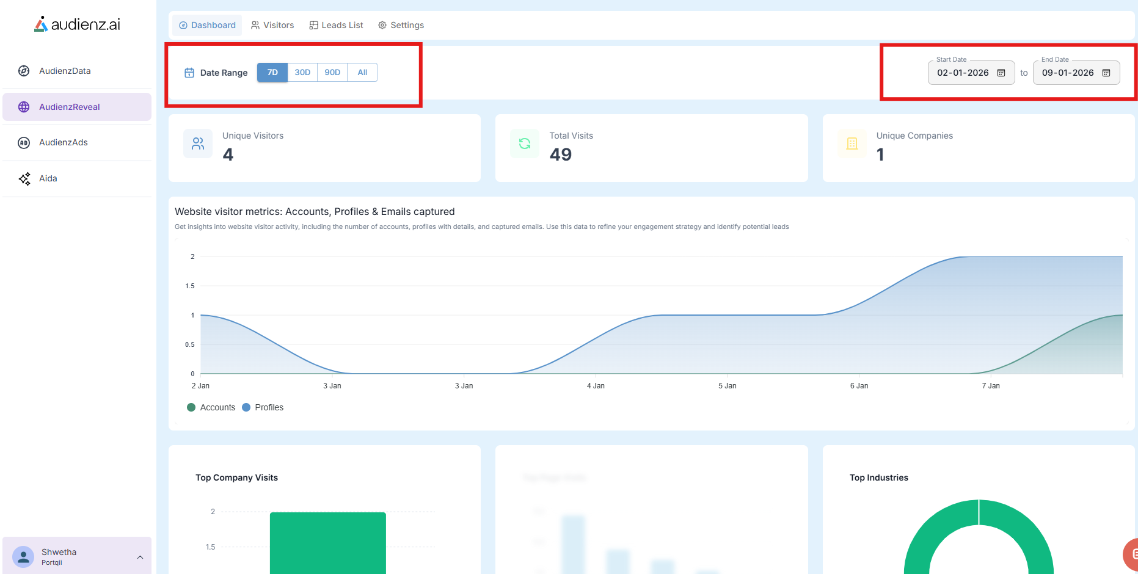Click the Unique Companies building icon
Screen dimensions: 1138x574
coord(852,144)
